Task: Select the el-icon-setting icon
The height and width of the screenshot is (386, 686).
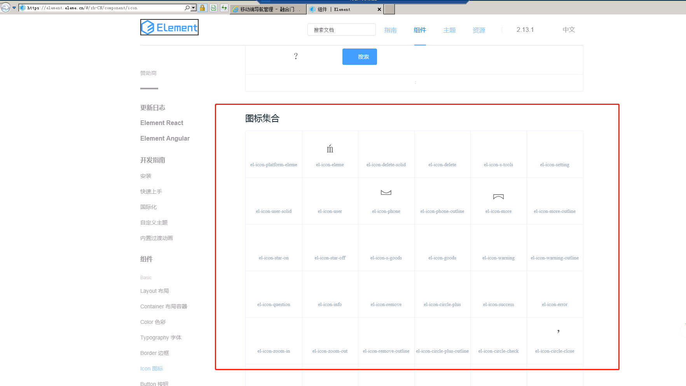Action: (555, 154)
